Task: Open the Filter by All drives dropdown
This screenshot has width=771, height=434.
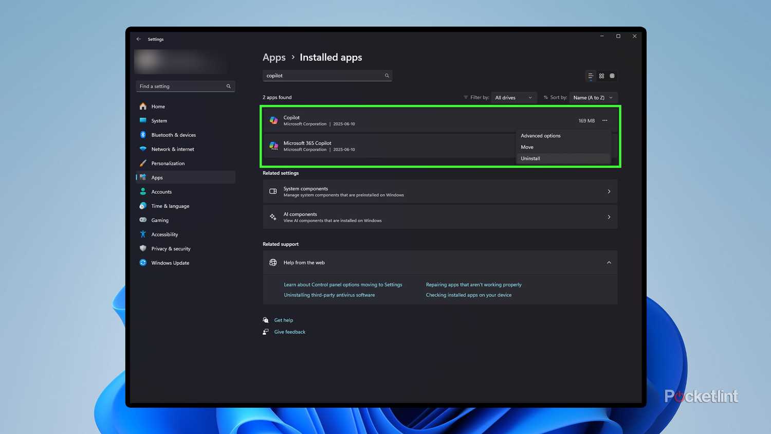Action: 513,98
